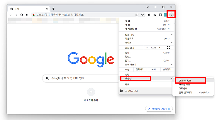217x120 pixels.
Task: Open the media/reading list control icon
Action: pos(155,15)
